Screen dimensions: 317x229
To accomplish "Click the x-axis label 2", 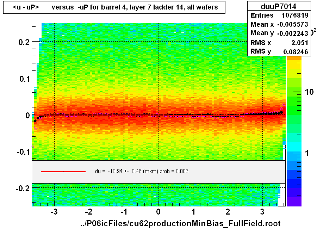I will [228, 212].
